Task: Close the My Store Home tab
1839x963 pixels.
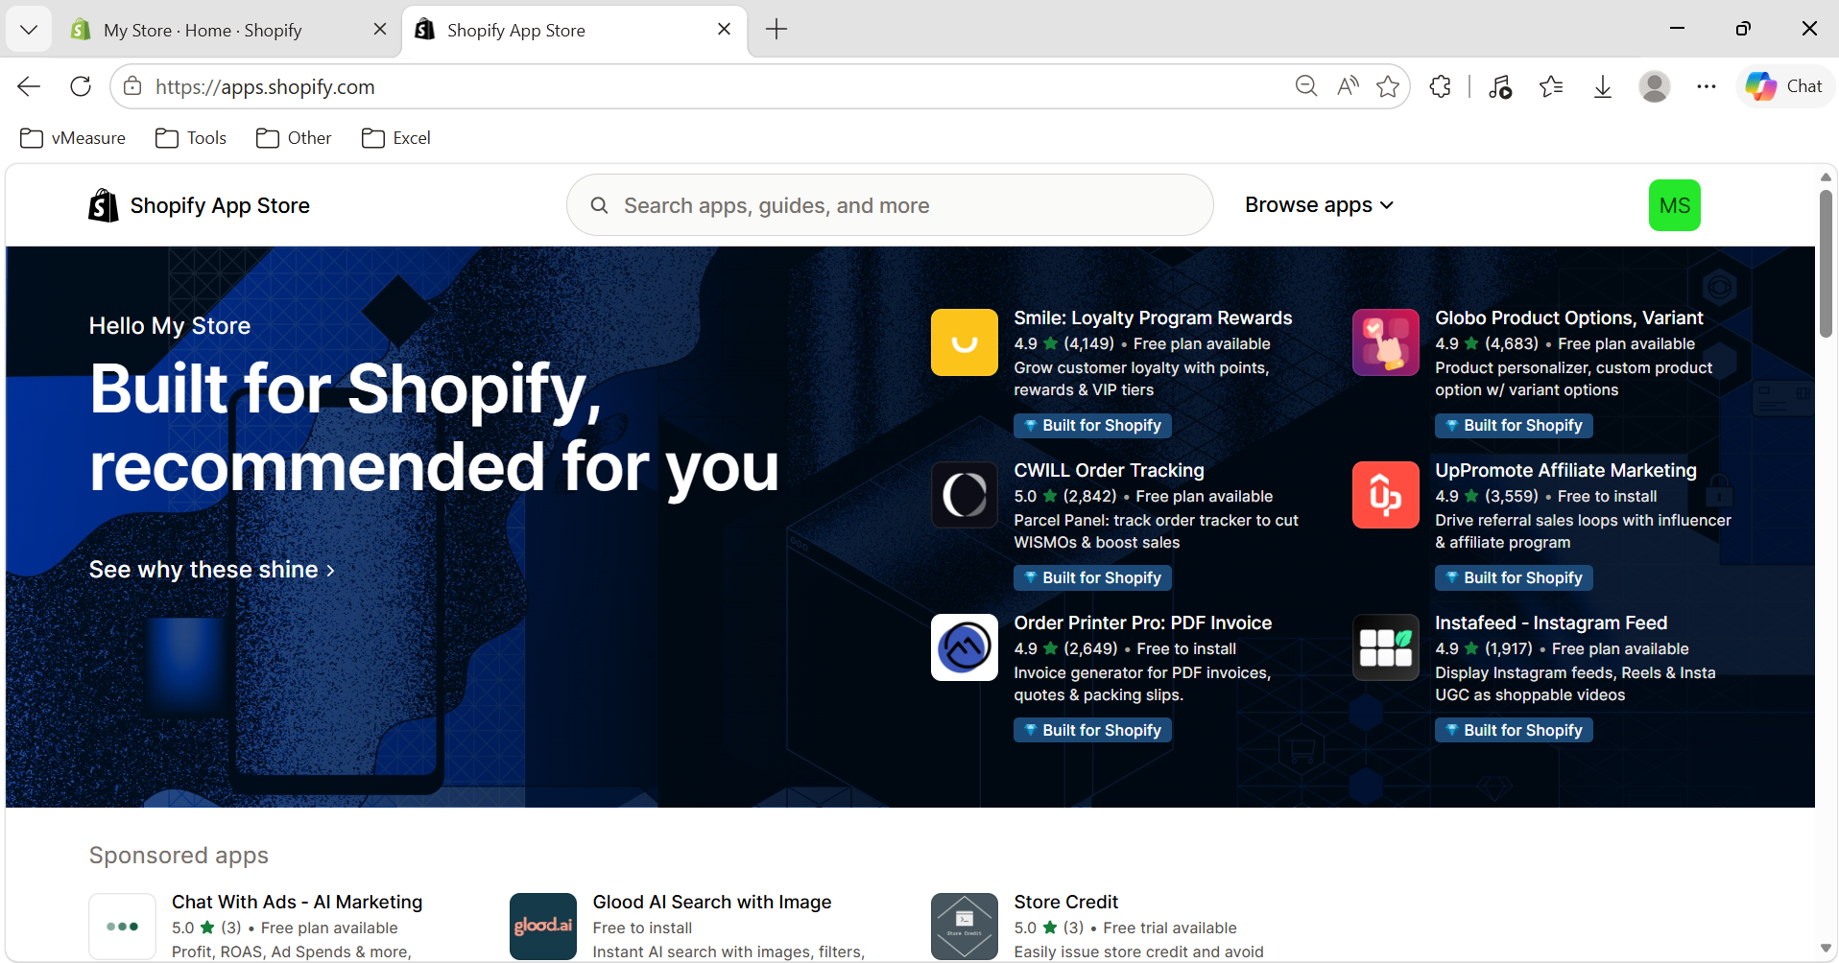Action: [379, 30]
